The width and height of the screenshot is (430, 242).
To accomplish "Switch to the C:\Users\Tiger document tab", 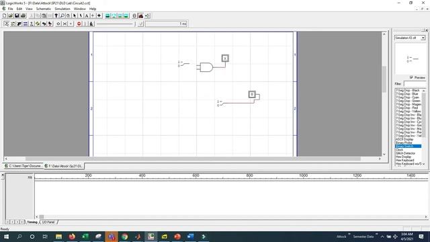I will tap(24, 166).
